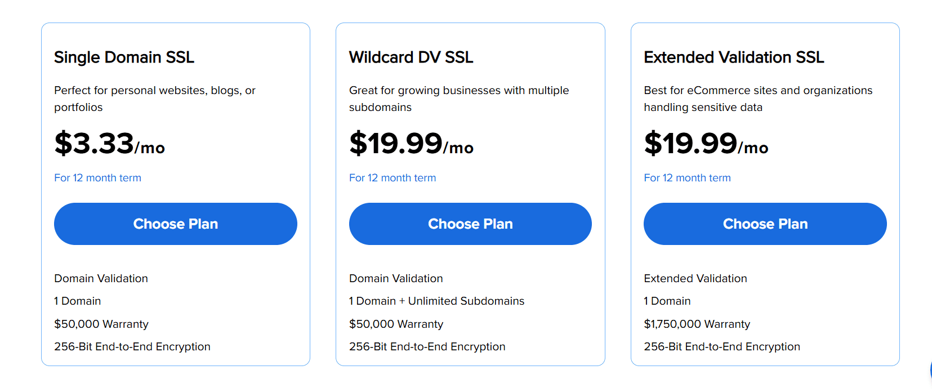
Task: Select the Domain Validation feature on Single Domain card
Action: (x=101, y=278)
